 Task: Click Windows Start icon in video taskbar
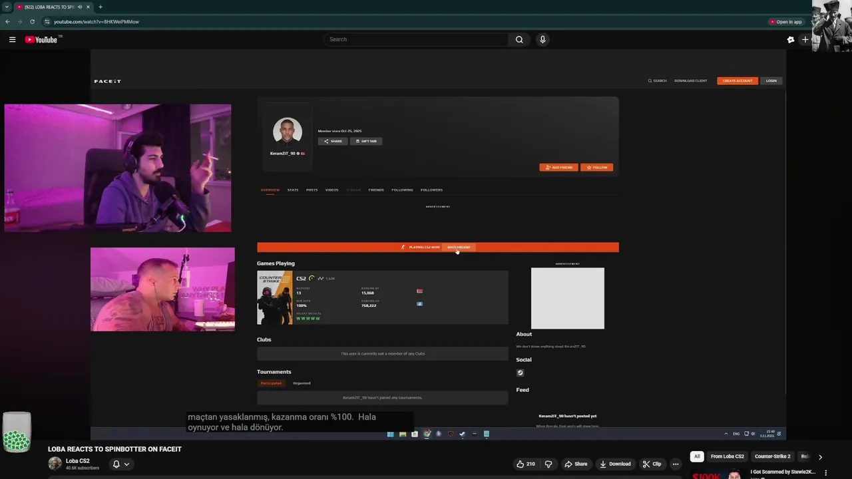coord(391,434)
